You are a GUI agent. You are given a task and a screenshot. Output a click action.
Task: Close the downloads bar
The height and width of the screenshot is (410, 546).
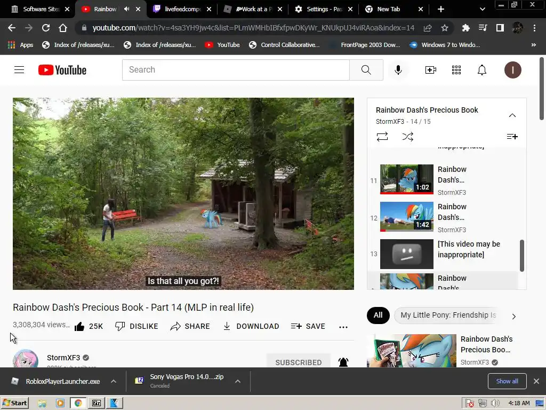point(536,381)
